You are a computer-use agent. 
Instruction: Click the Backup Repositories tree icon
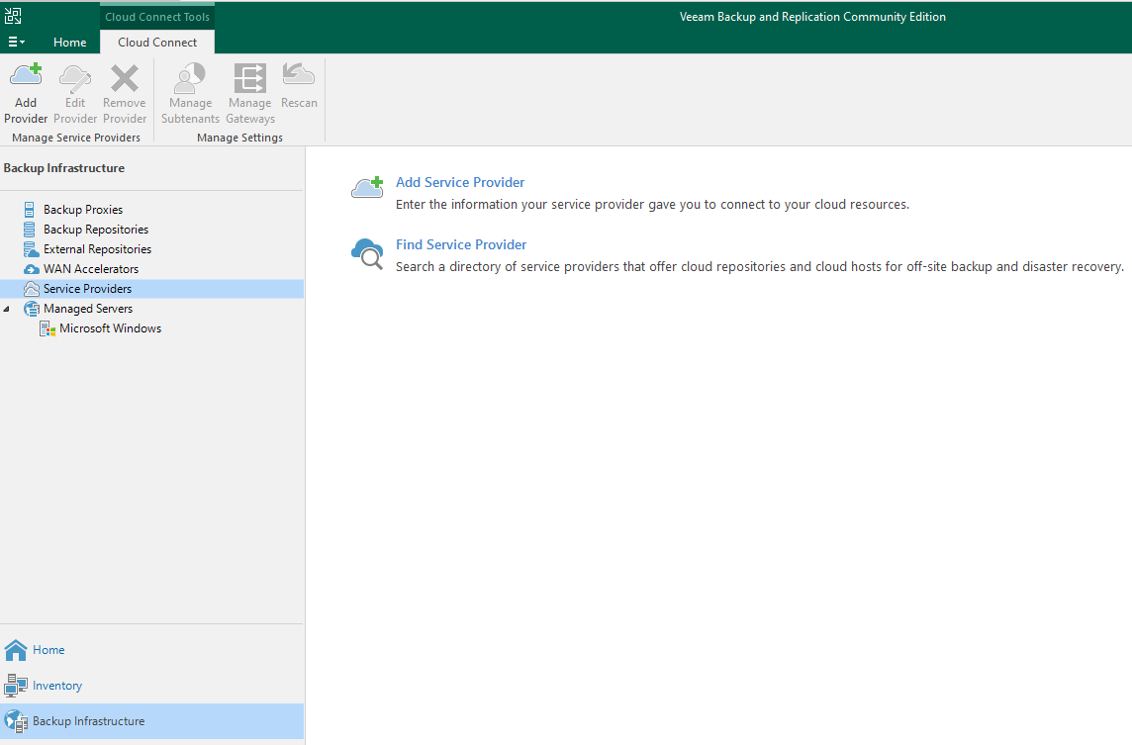tap(30, 229)
